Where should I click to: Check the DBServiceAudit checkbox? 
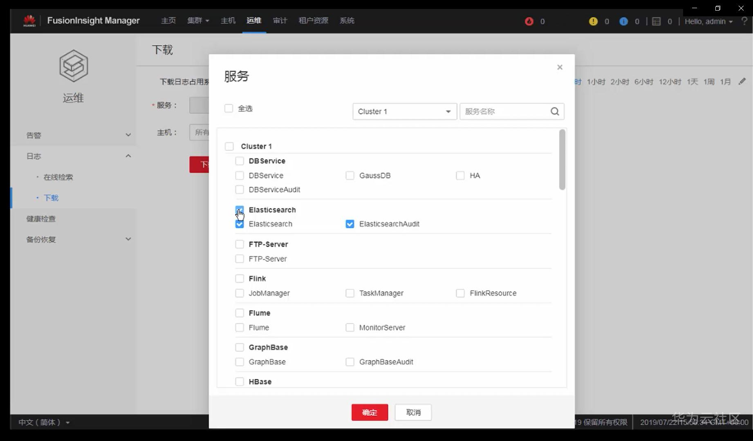click(240, 189)
